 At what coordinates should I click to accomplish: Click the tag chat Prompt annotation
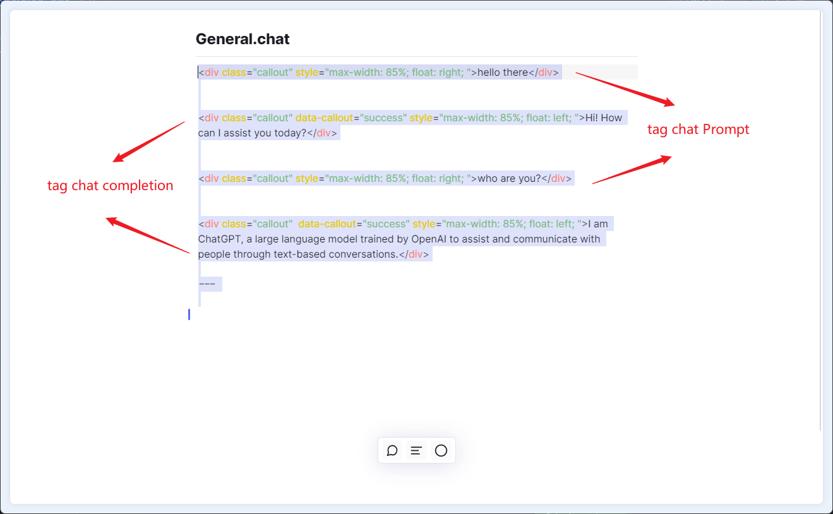point(698,129)
